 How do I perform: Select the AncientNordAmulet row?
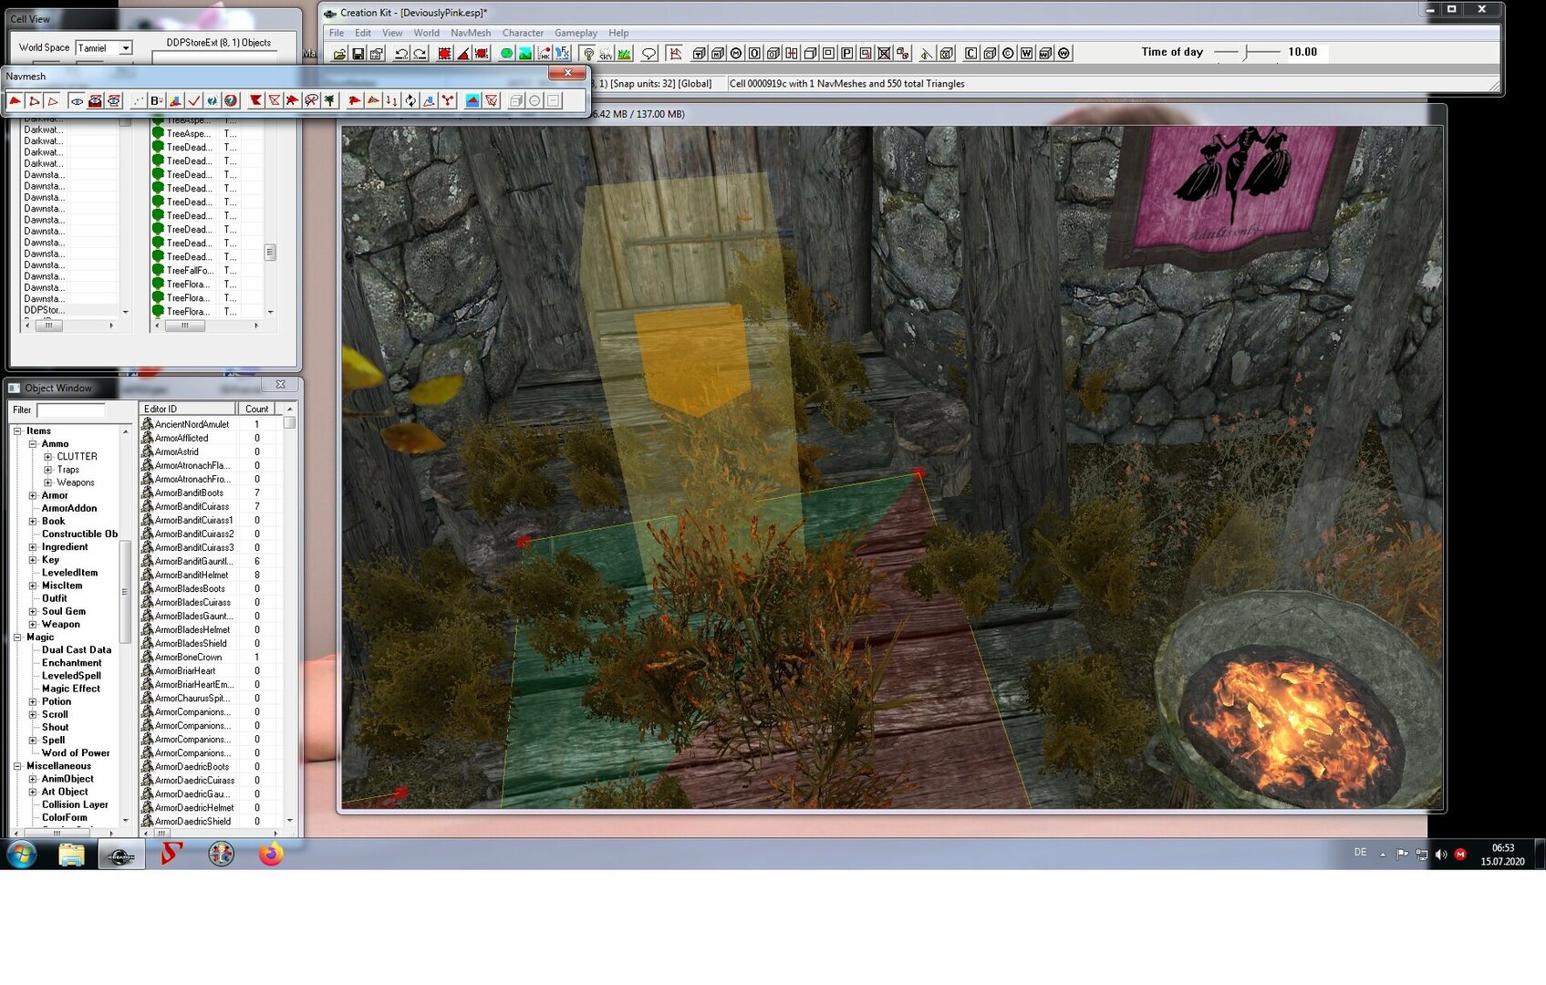210,424
